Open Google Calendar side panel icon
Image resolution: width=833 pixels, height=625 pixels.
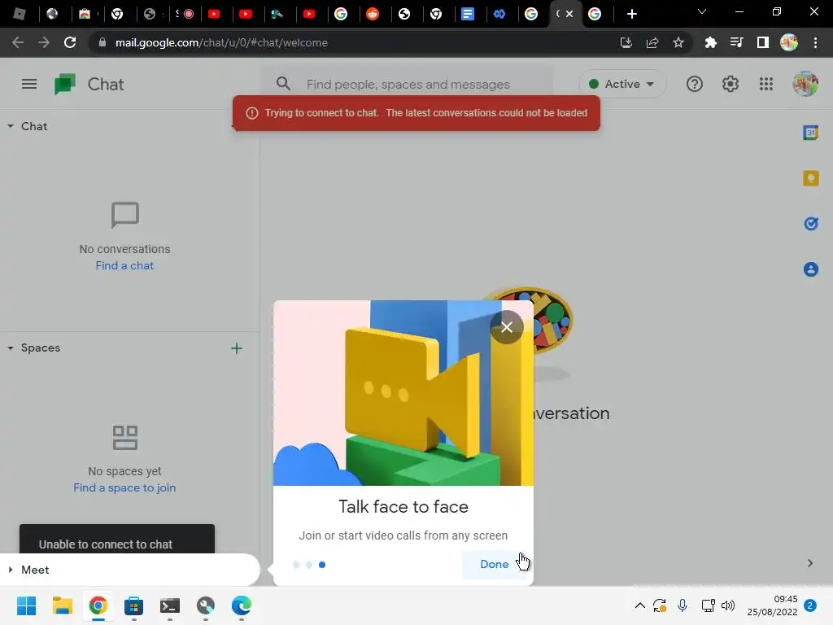tap(811, 133)
